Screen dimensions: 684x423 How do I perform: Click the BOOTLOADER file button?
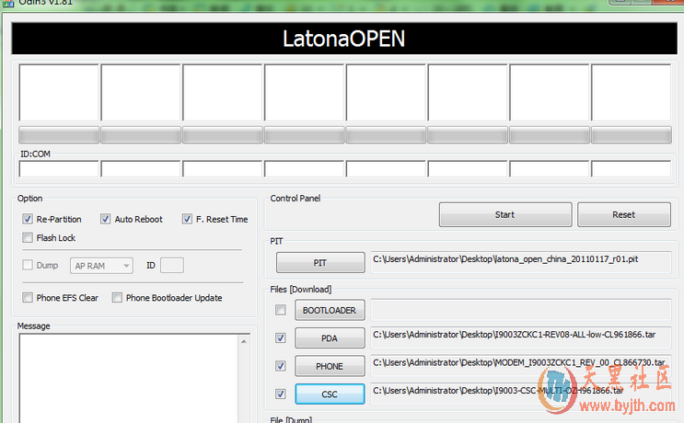pyautogui.click(x=330, y=311)
